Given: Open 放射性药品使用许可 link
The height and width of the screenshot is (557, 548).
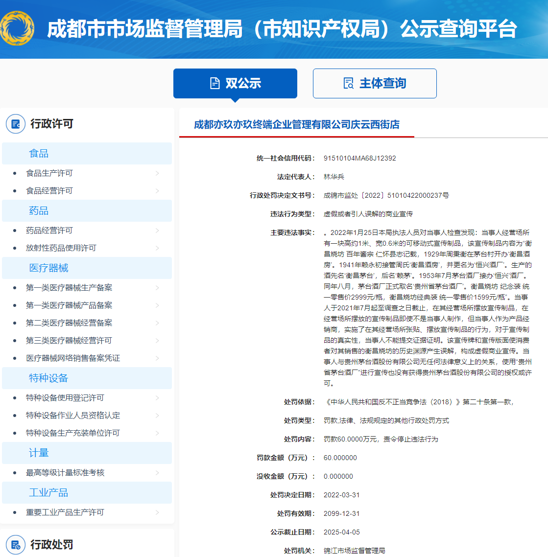Looking at the screenshot, I should [61, 248].
